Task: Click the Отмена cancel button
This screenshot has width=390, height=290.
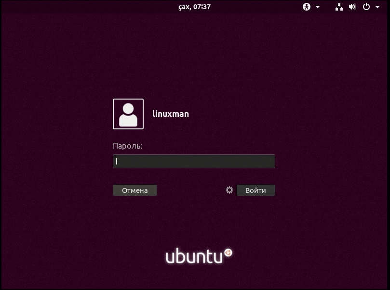Action: (135, 190)
